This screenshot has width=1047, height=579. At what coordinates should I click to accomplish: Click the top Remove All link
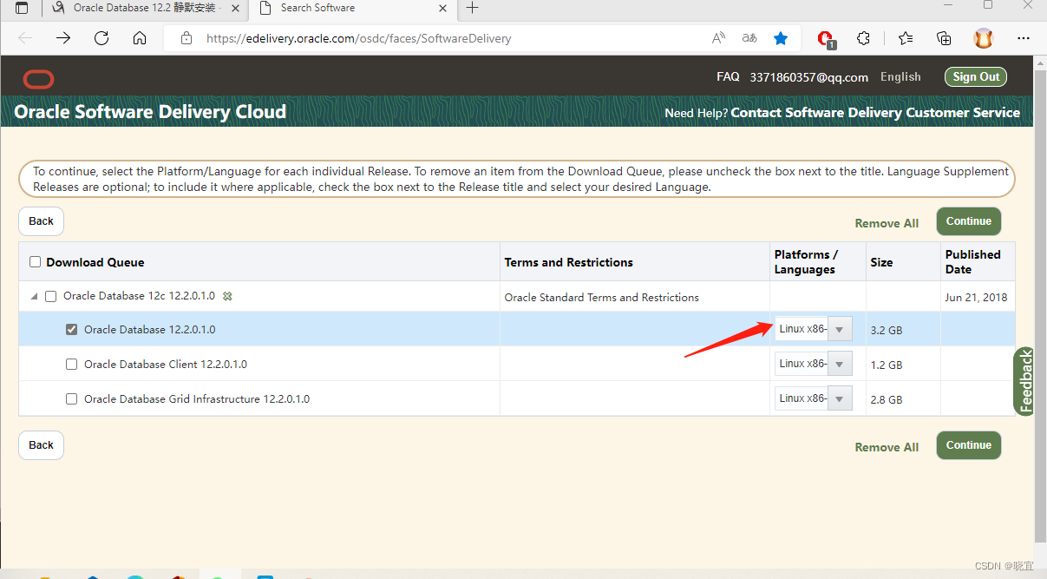(887, 223)
